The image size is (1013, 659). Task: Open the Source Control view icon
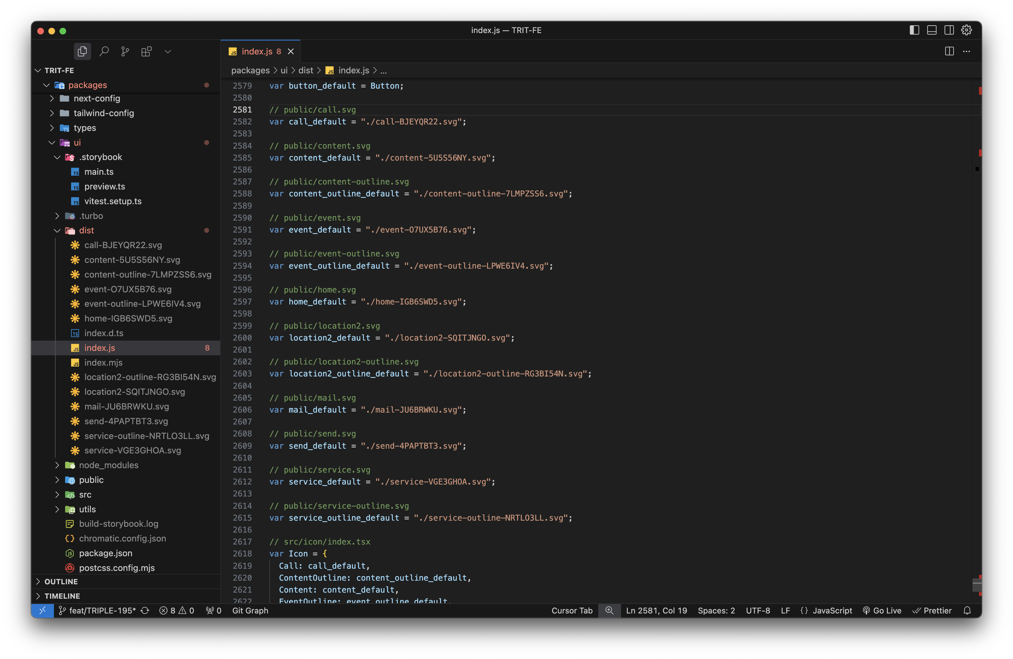coord(125,51)
